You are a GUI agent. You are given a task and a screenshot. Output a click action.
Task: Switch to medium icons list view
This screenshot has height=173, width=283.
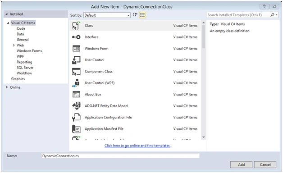click(x=142, y=15)
